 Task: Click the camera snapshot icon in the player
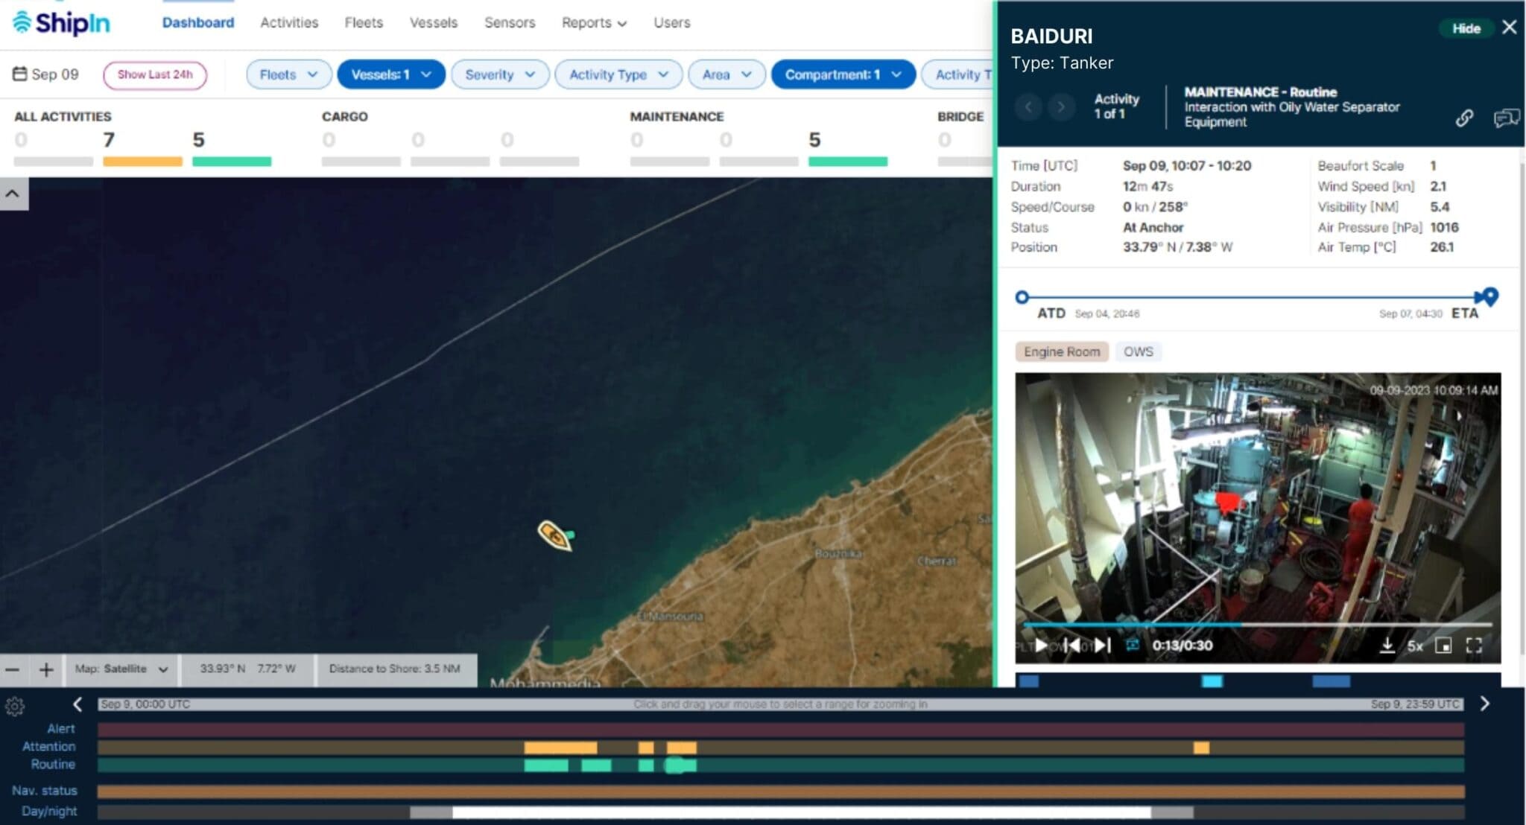click(1132, 646)
